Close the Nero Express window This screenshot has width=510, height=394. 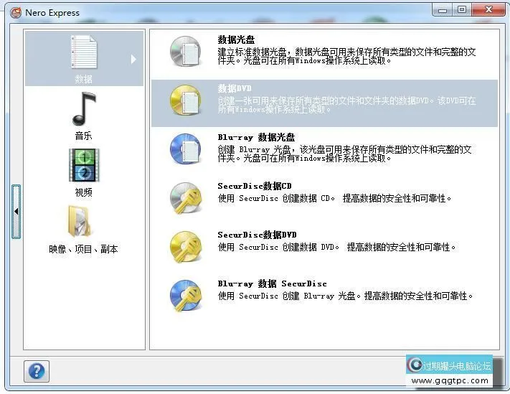click(488, 10)
